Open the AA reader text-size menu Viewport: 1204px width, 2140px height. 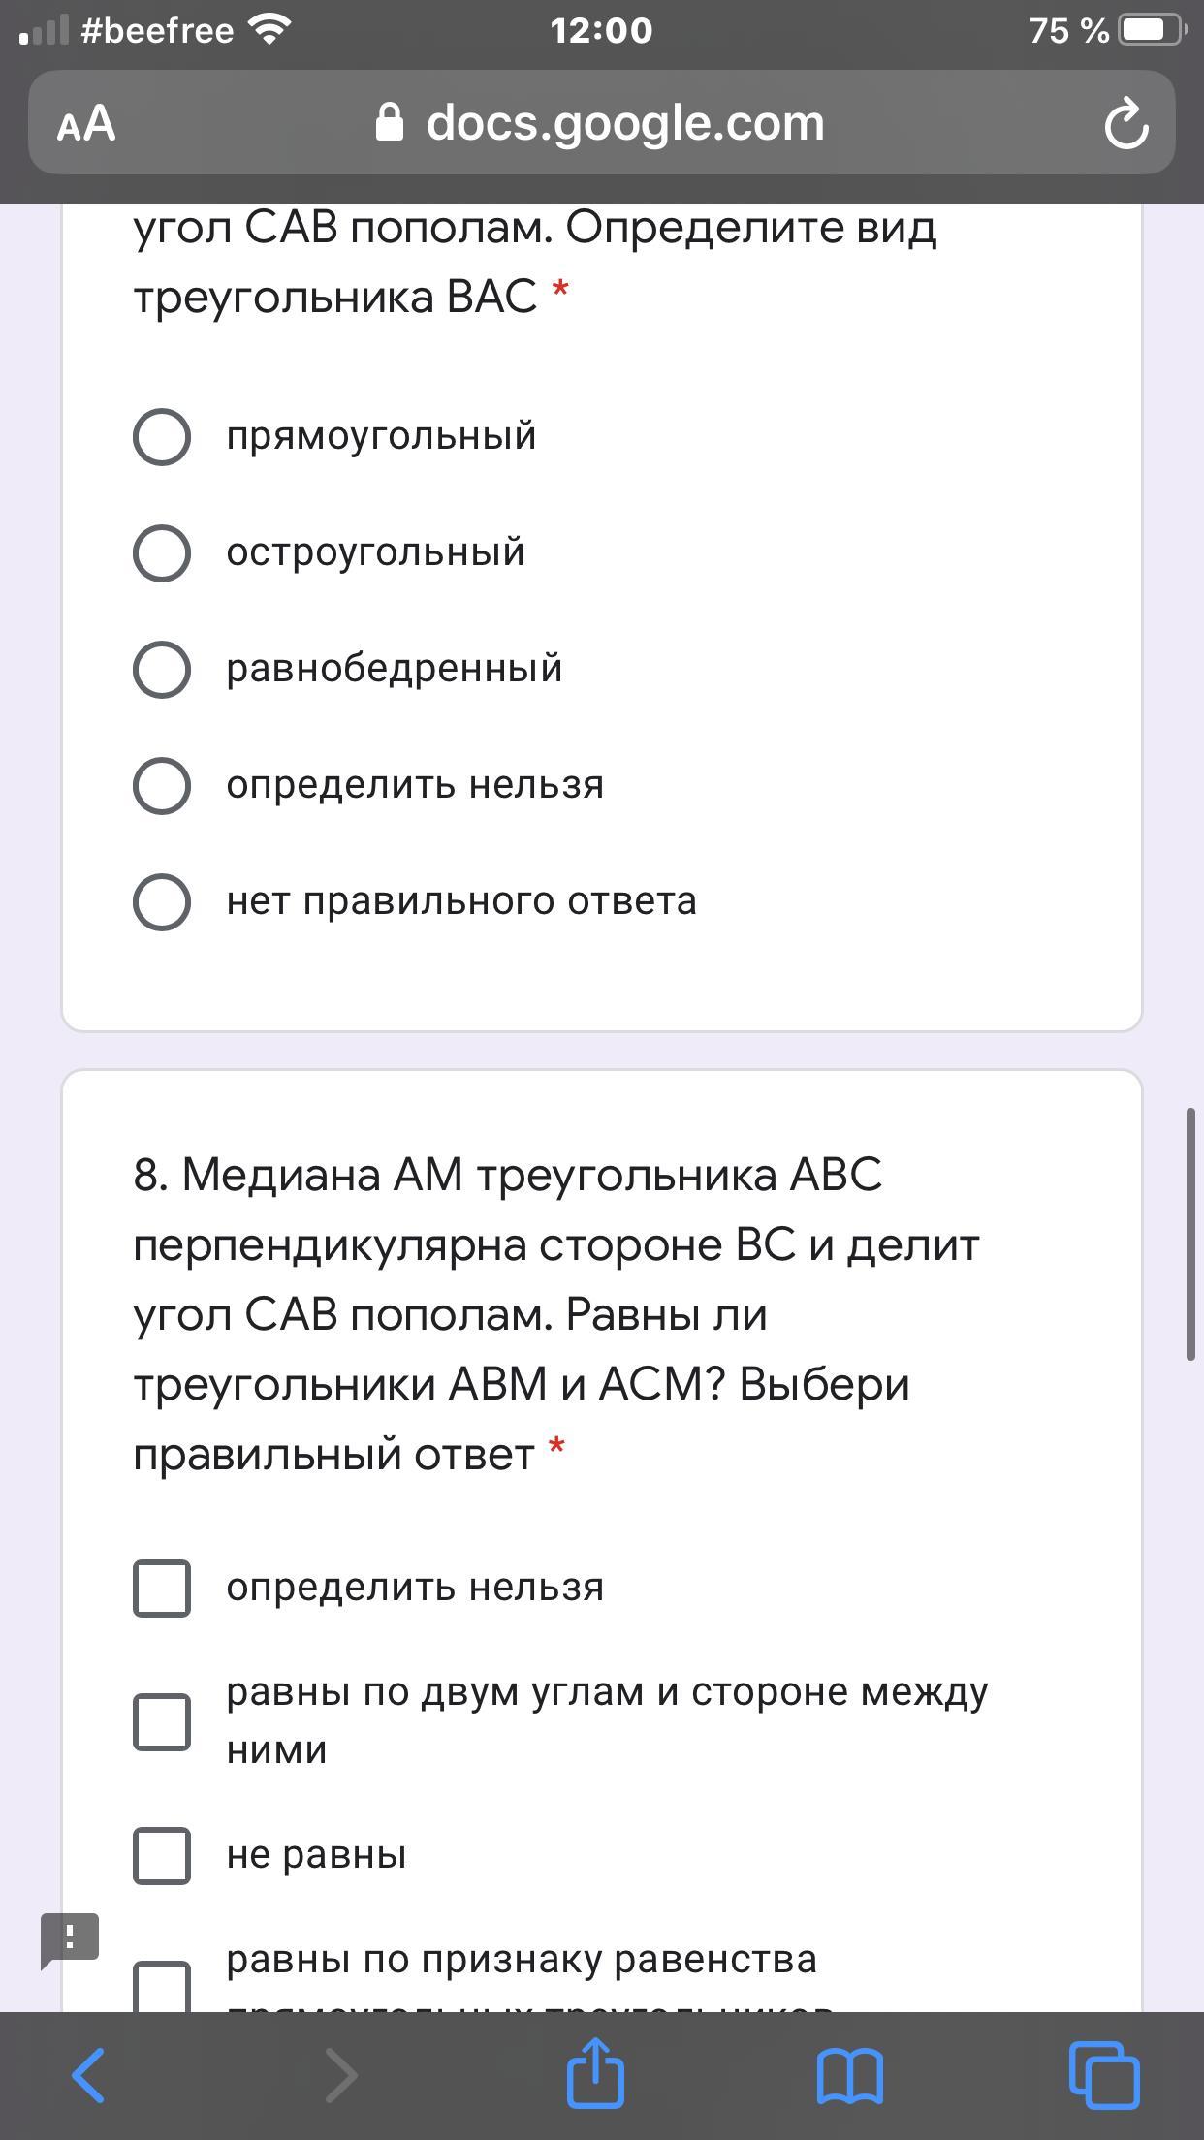pyautogui.click(x=86, y=123)
